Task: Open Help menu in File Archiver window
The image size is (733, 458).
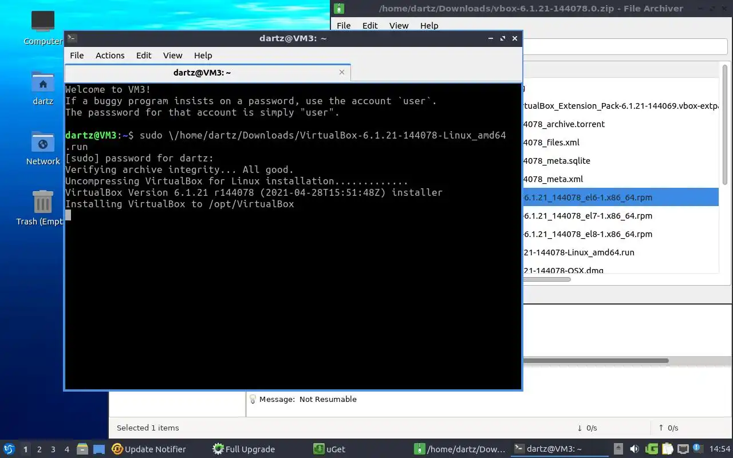Action: 429,26
